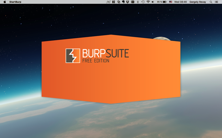The image size is (222, 138).
Task: Open the Wi-Fi status menu
Action: (148, 2)
